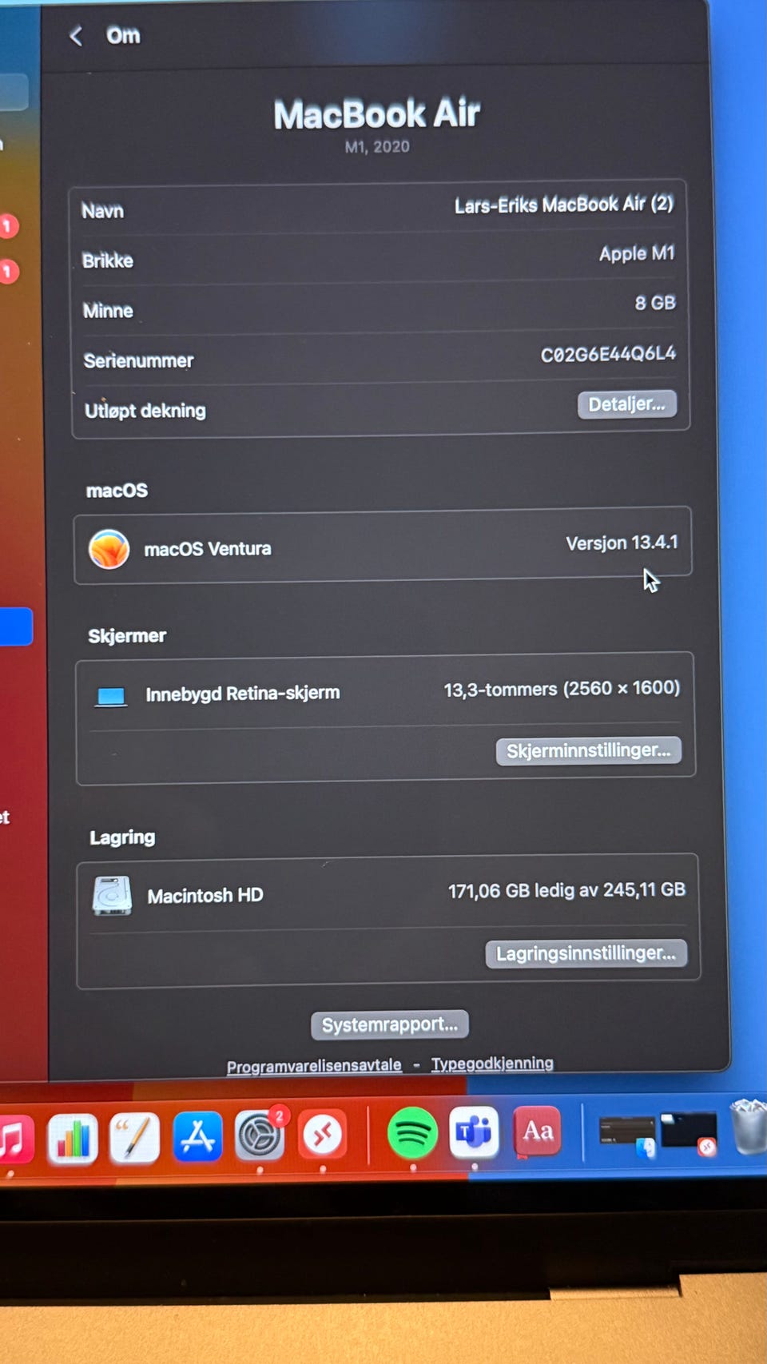Click the Innebygd Retina-skjerm label
Image resolution: width=767 pixels, height=1364 pixels.
pyautogui.click(x=243, y=694)
